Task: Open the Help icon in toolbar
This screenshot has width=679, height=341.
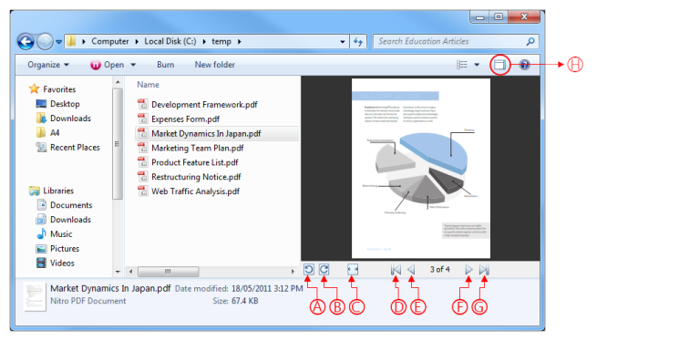Action: click(x=524, y=65)
